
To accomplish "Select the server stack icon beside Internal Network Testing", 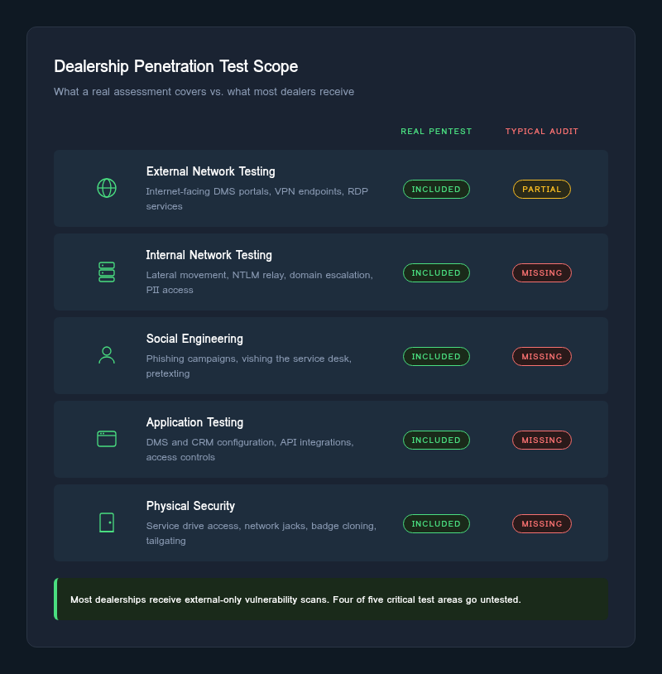I will (x=106, y=272).
